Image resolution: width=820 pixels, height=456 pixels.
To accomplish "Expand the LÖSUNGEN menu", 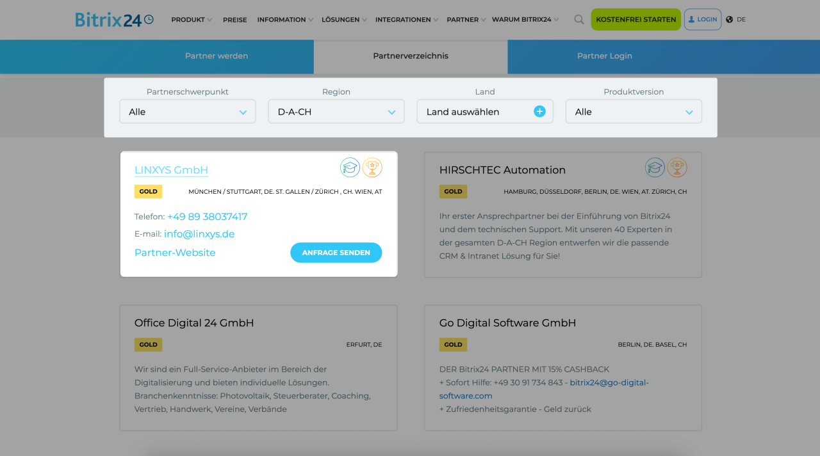I will click(x=344, y=20).
